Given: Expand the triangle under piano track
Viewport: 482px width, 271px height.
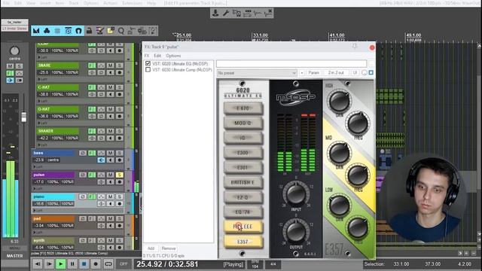Looking at the screenshot, I should 35,211.
